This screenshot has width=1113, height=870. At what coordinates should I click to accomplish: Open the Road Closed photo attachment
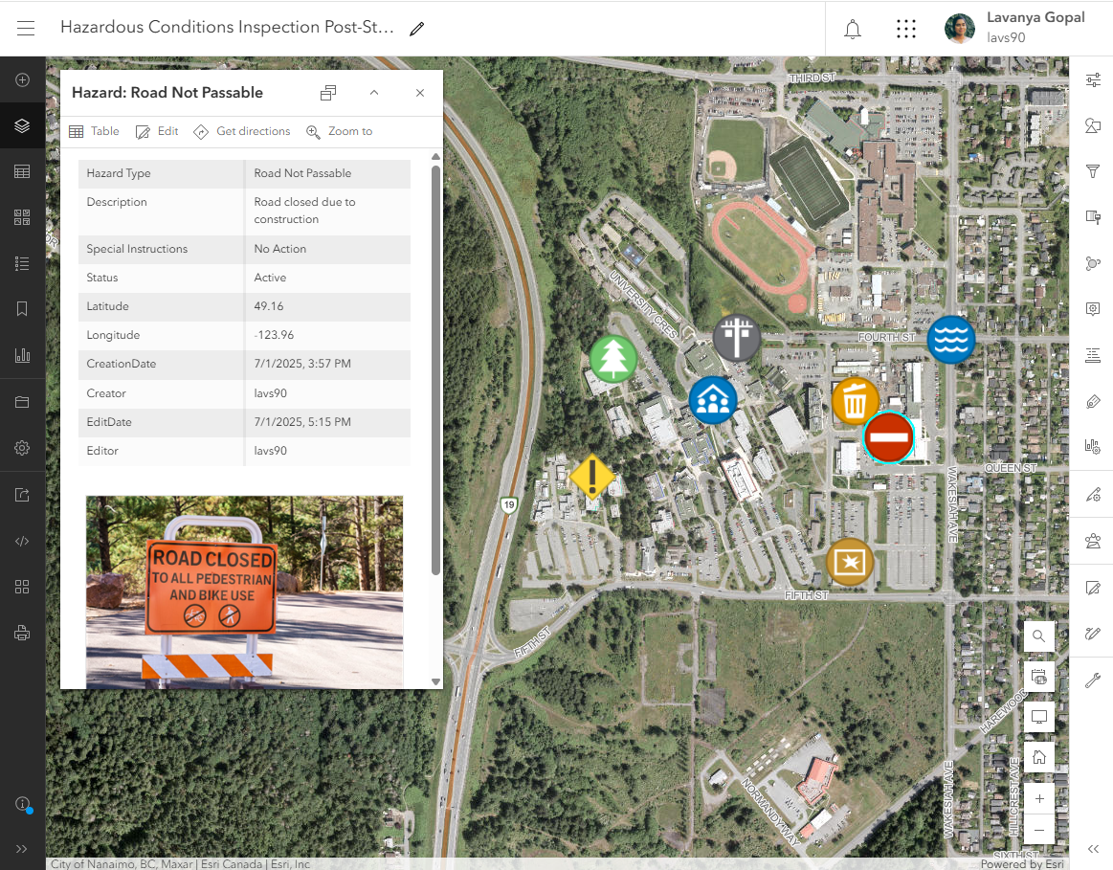tap(244, 591)
